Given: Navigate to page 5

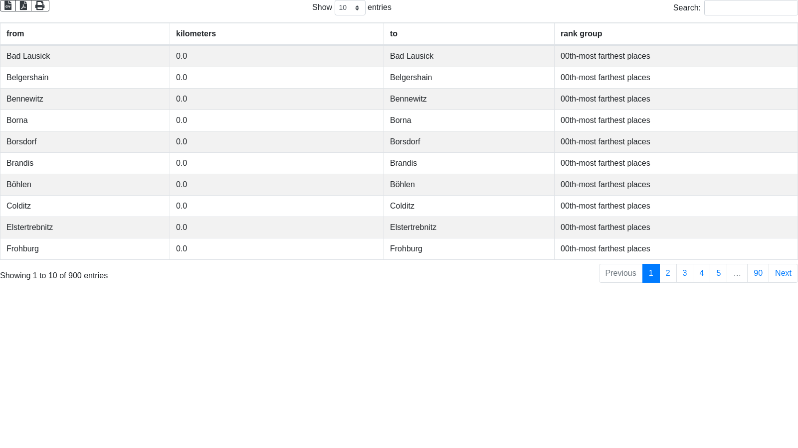Looking at the screenshot, I should (718, 273).
